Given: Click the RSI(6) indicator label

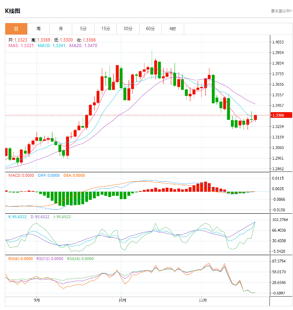Looking at the screenshot, I should pos(20,258).
